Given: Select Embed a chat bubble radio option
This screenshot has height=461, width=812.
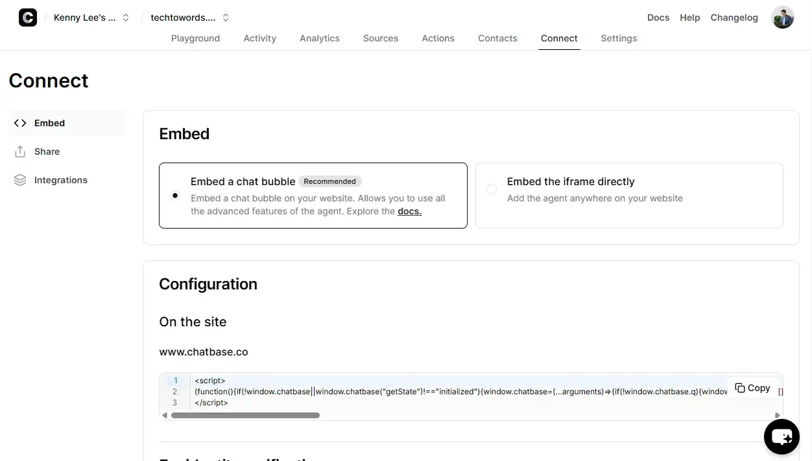Looking at the screenshot, I should 175,196.
